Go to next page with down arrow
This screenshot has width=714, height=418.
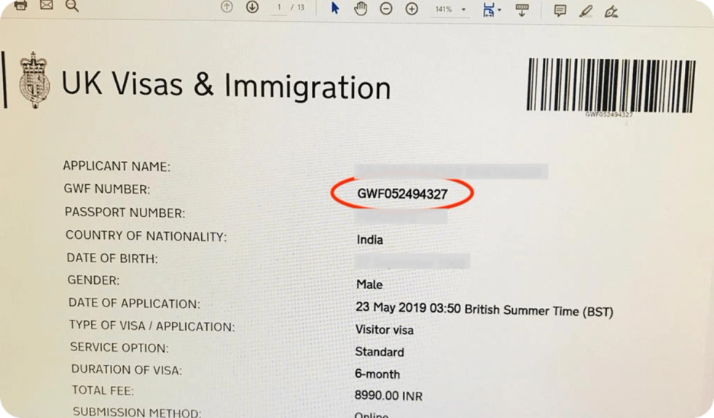(252, 7)
